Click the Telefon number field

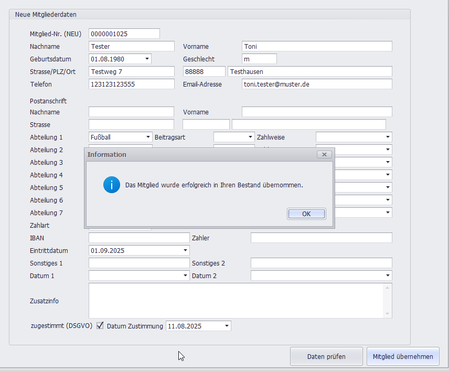[131, 84]
